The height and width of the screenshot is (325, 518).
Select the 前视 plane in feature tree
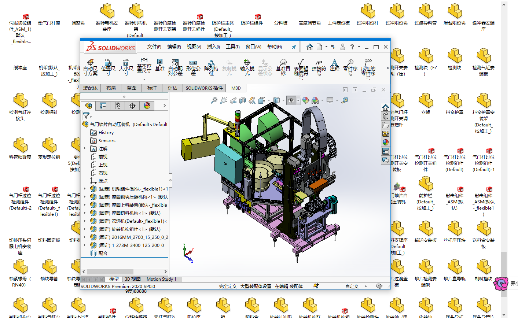[x=99, y=157]
